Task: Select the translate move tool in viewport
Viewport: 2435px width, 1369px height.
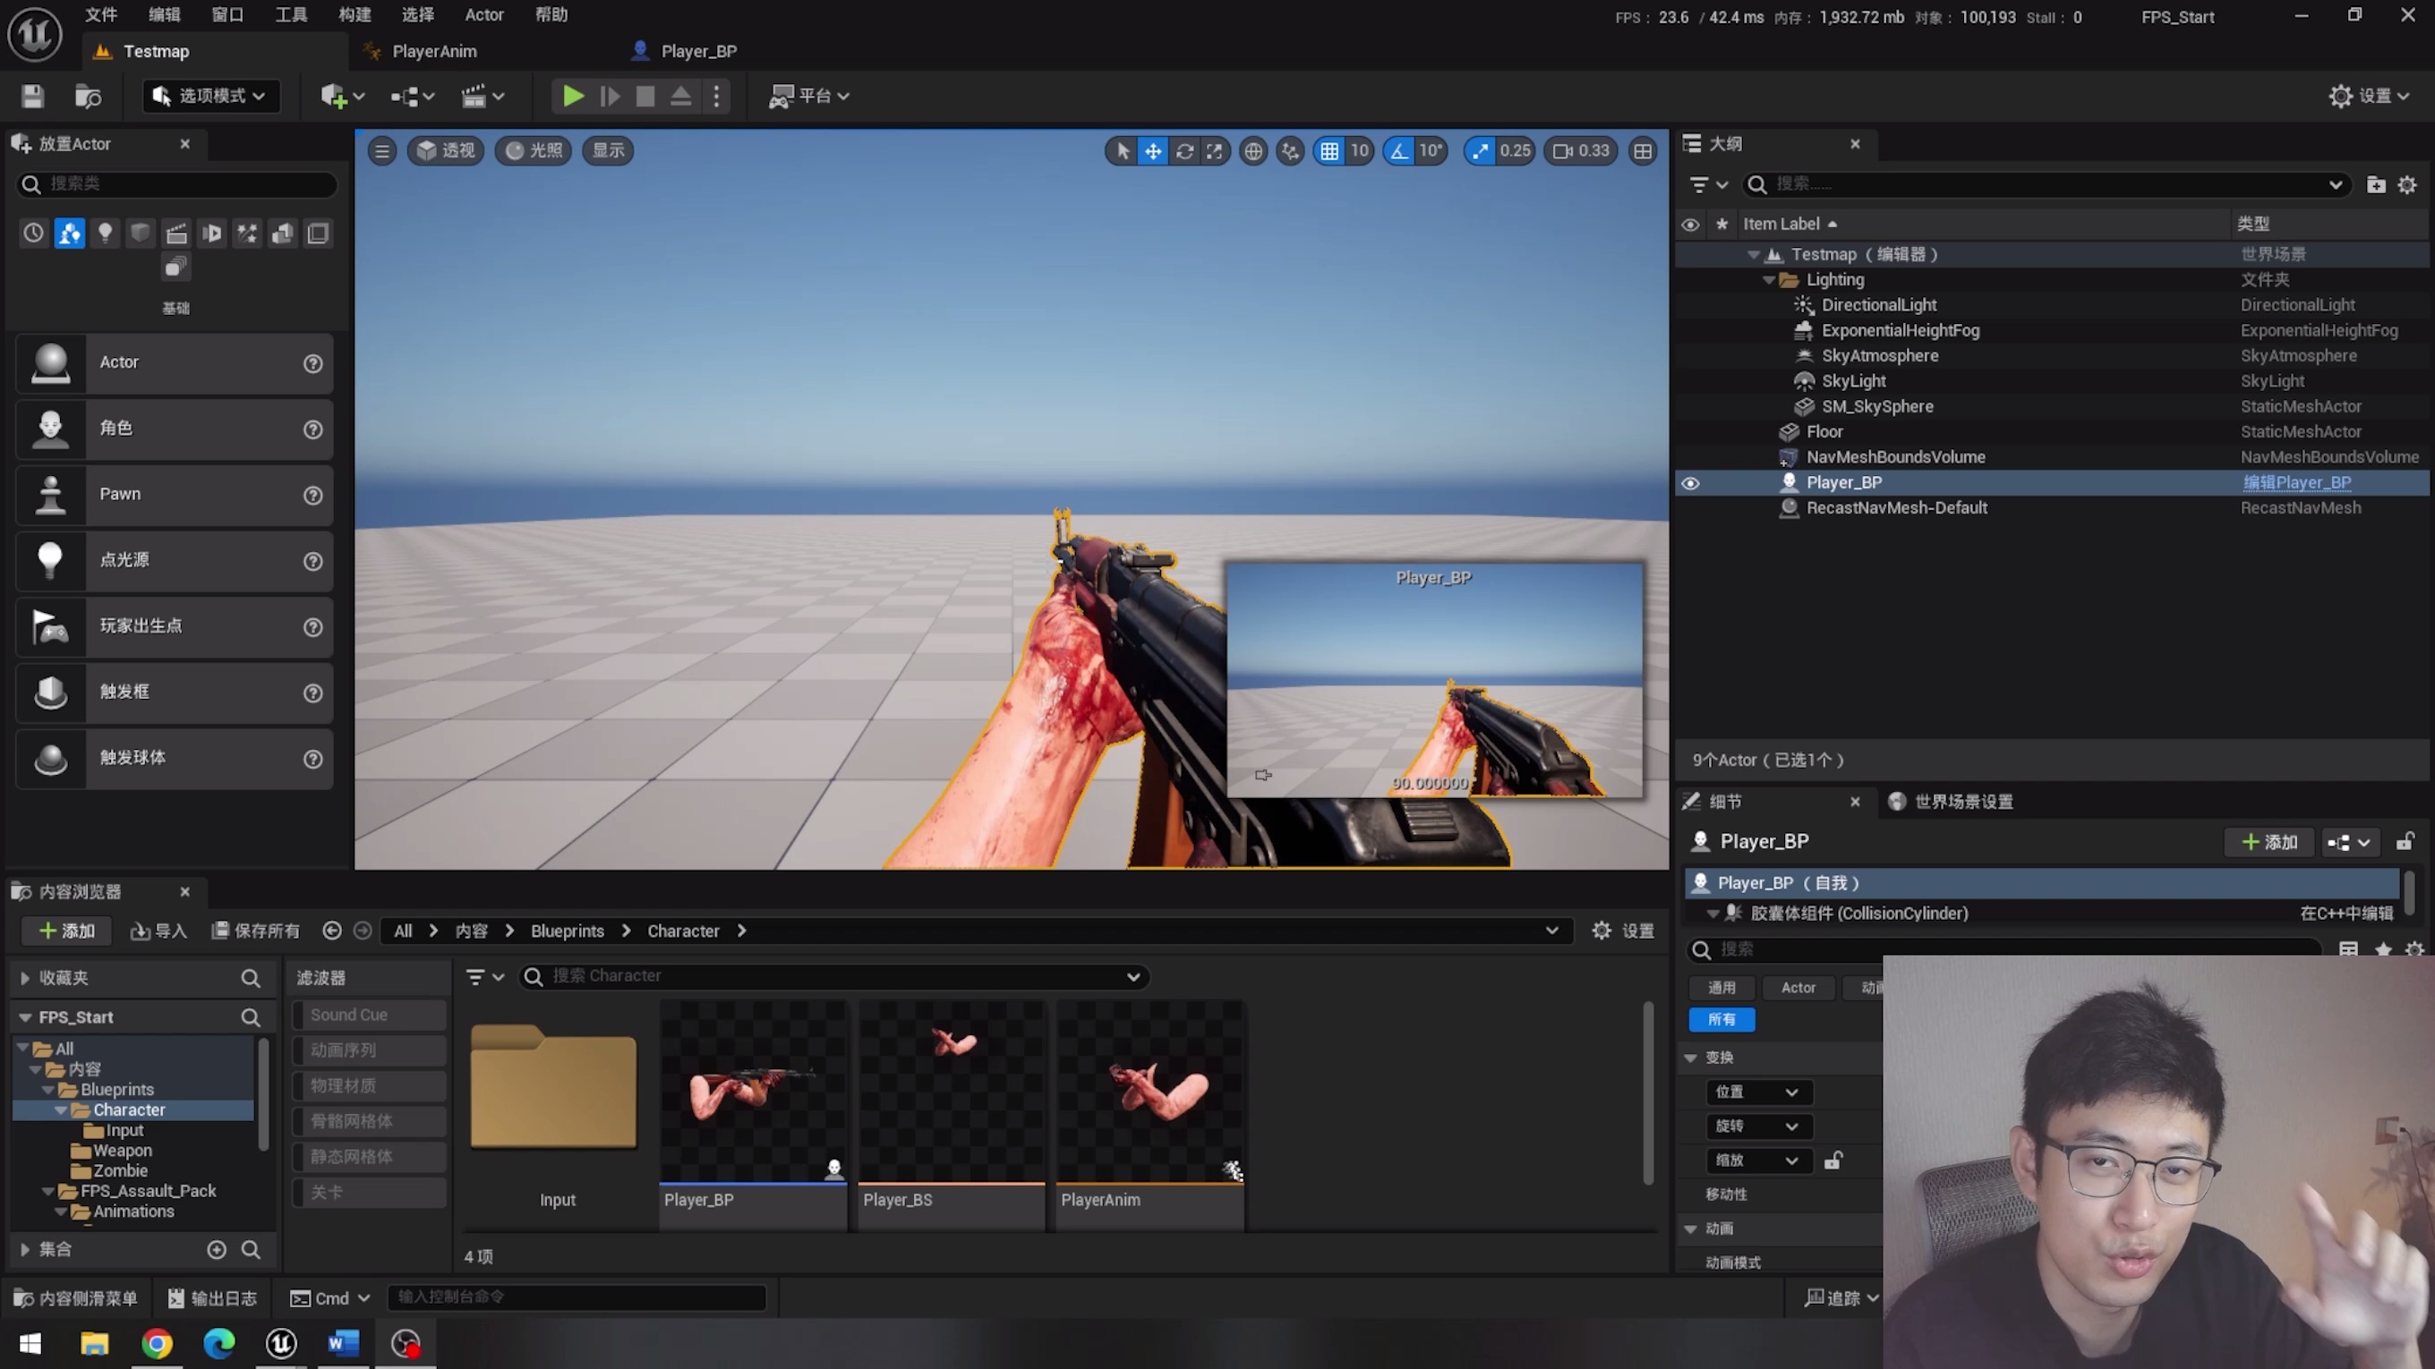Action: (x=1153, y=150)
